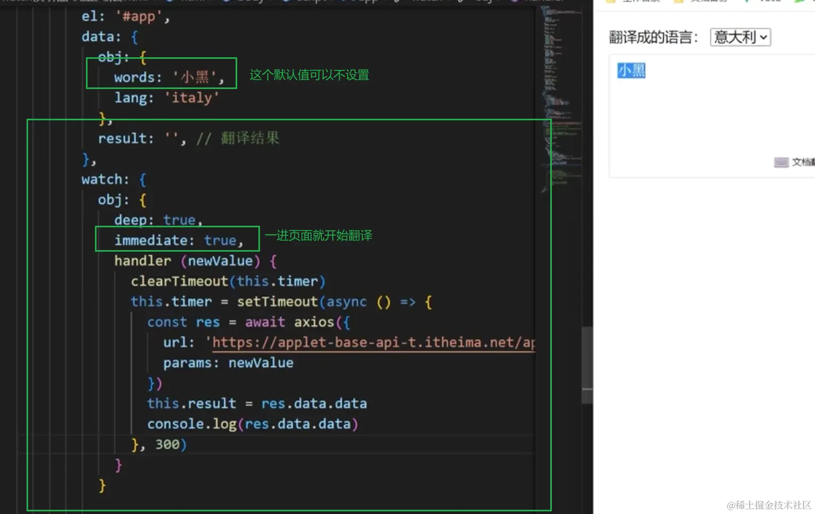Click the result: '' property in the code
The image size is (815, 514).
tap(142, 139)
